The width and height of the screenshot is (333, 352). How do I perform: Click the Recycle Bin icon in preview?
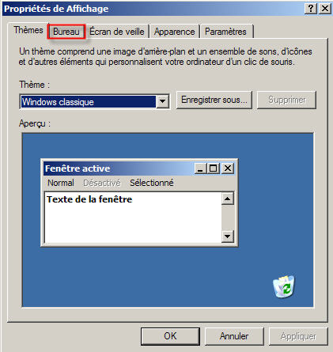tap(284, 286)
